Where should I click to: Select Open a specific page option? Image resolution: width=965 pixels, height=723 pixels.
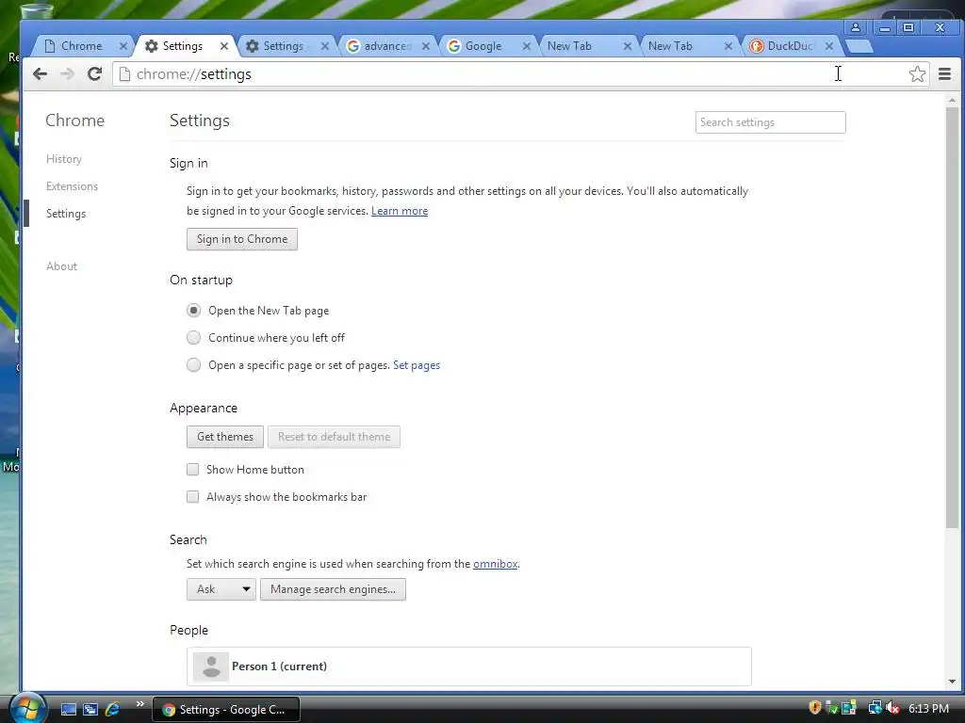click(194, 365)
